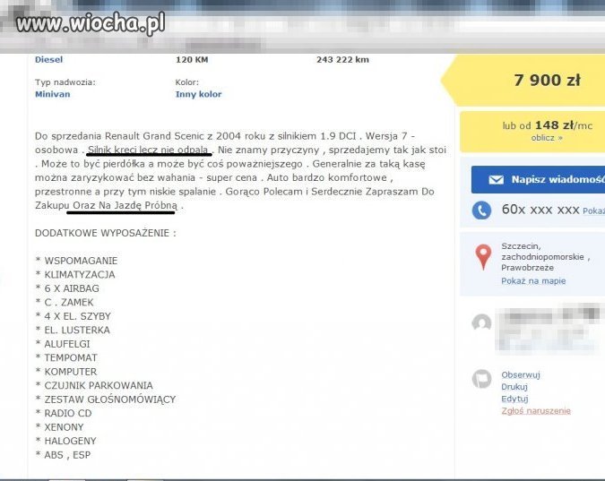
Task: Click the 7 900 zł price tag
Action: 547,81
